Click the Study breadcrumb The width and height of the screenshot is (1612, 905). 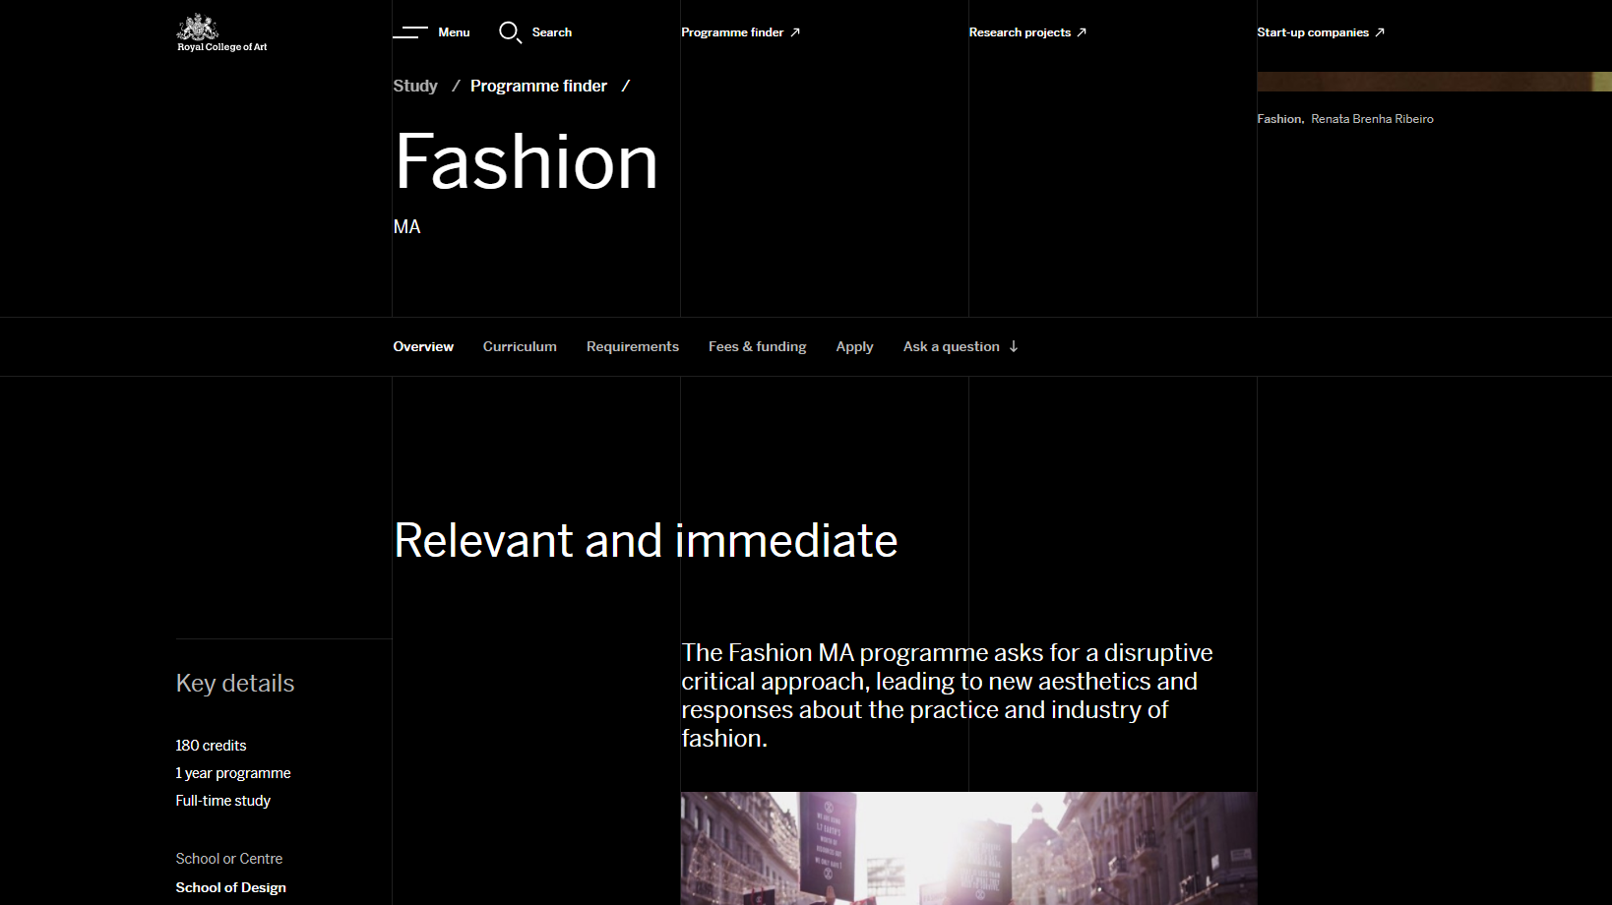[x=415, y=86]
